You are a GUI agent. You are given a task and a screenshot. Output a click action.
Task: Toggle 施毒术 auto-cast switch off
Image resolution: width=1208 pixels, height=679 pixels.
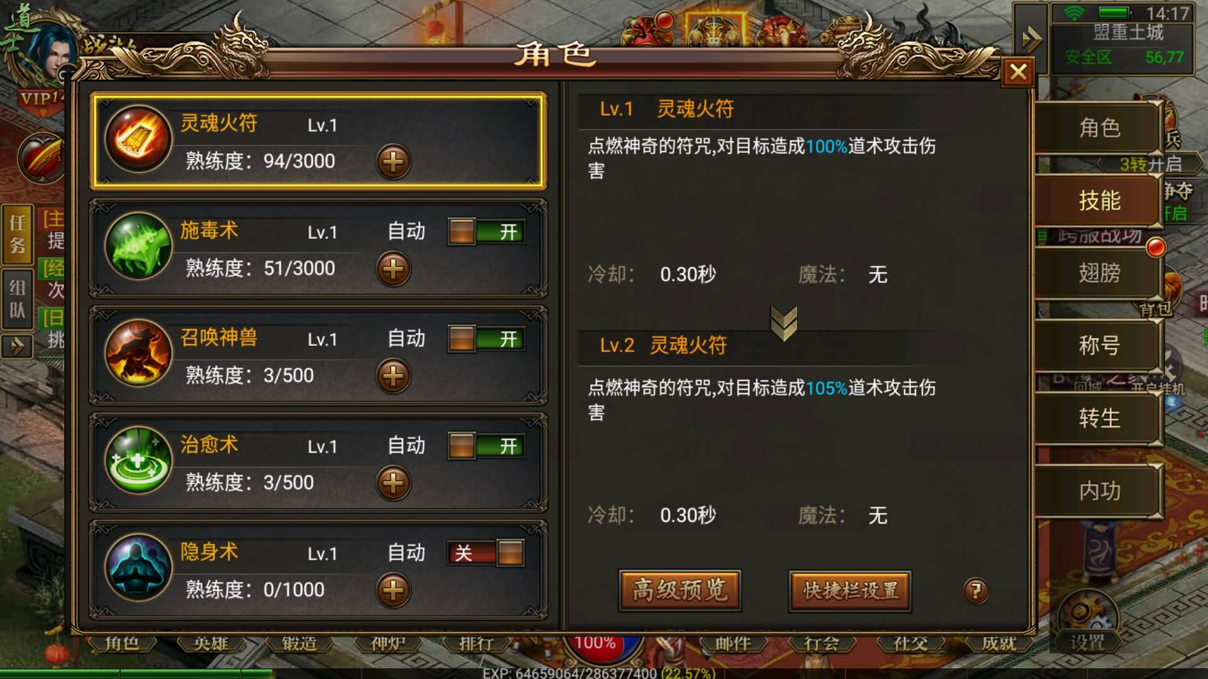486,232
